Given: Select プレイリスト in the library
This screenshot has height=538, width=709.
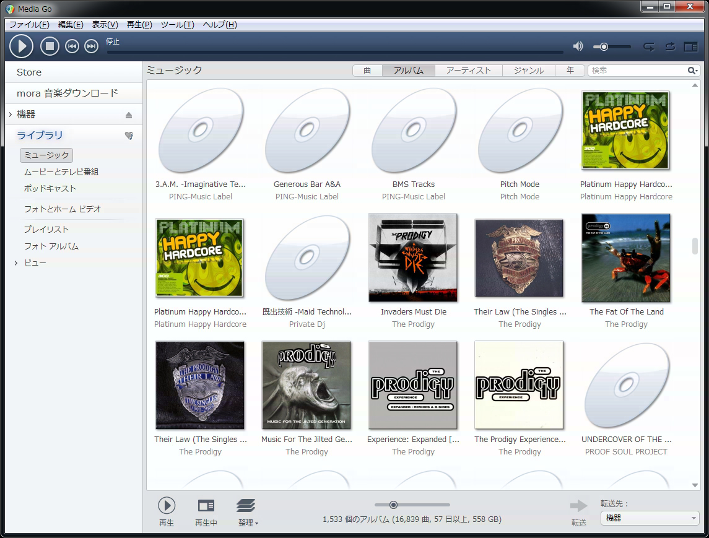Looking at the screenshot, I should point(46,229).
